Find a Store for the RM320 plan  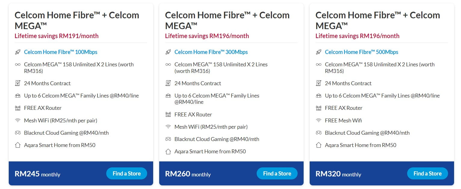coord(428,173)
